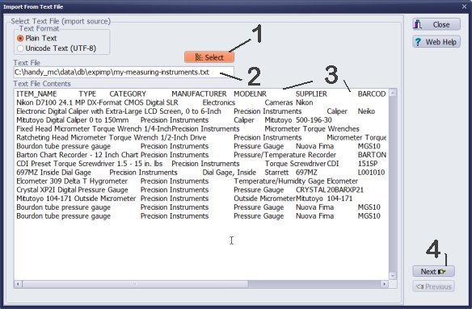Click the MANUFACTURER header text
The height and width of the screenshot is (309, 472).
199,94
